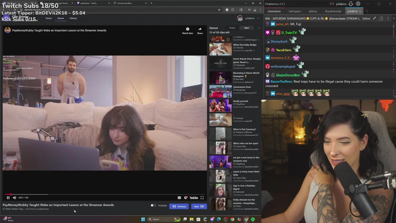Open YouTube player settings gear
The image size is (396, 223).
186,198
